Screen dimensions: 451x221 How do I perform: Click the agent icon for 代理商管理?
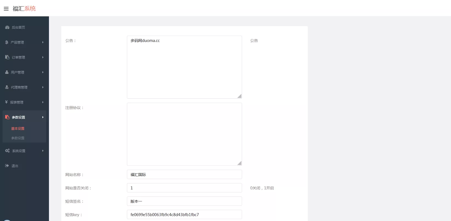pos(7,87)
